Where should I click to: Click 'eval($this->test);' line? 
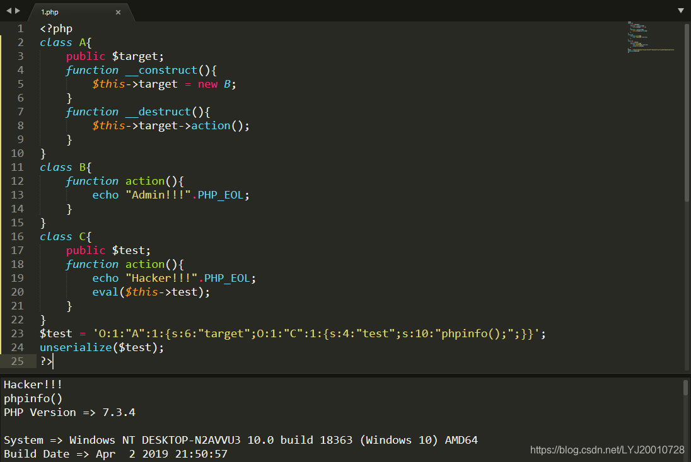click(x=151, y=292)
